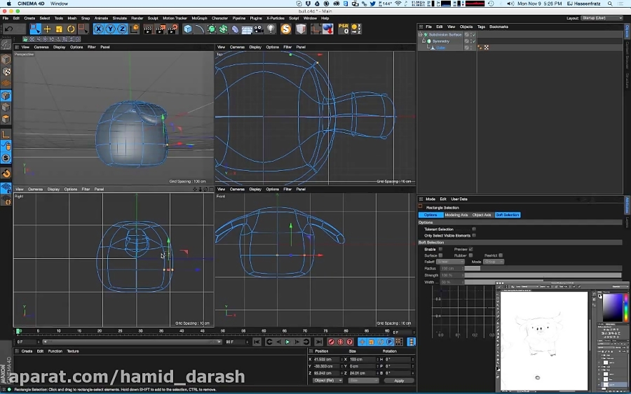
Task: Click the Enable Axis L icon
Action: [6, 134]
